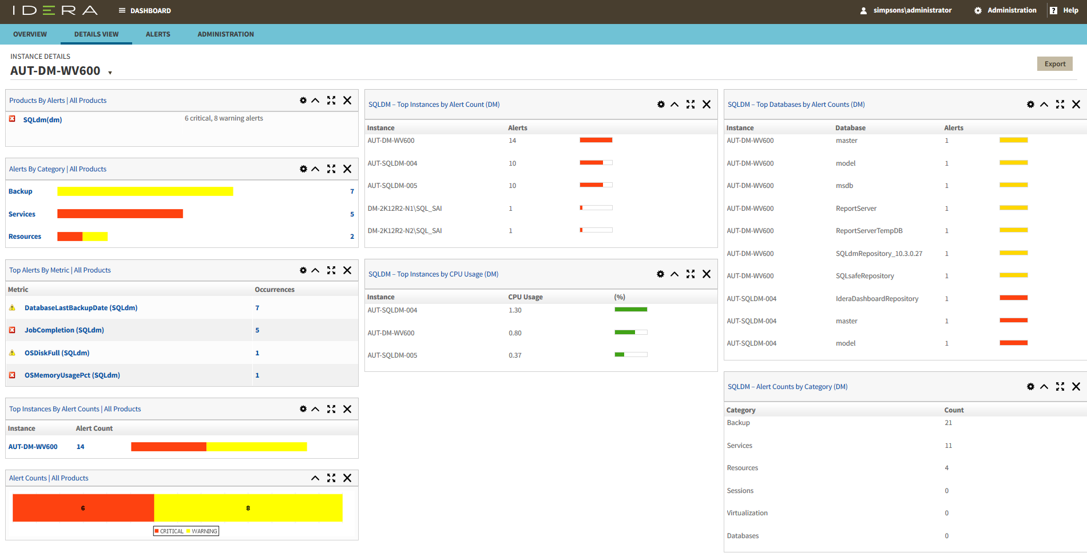Open settings gear for Products By Alerts widget
Screen dimensions: 1087x553
tap(303, 101)
